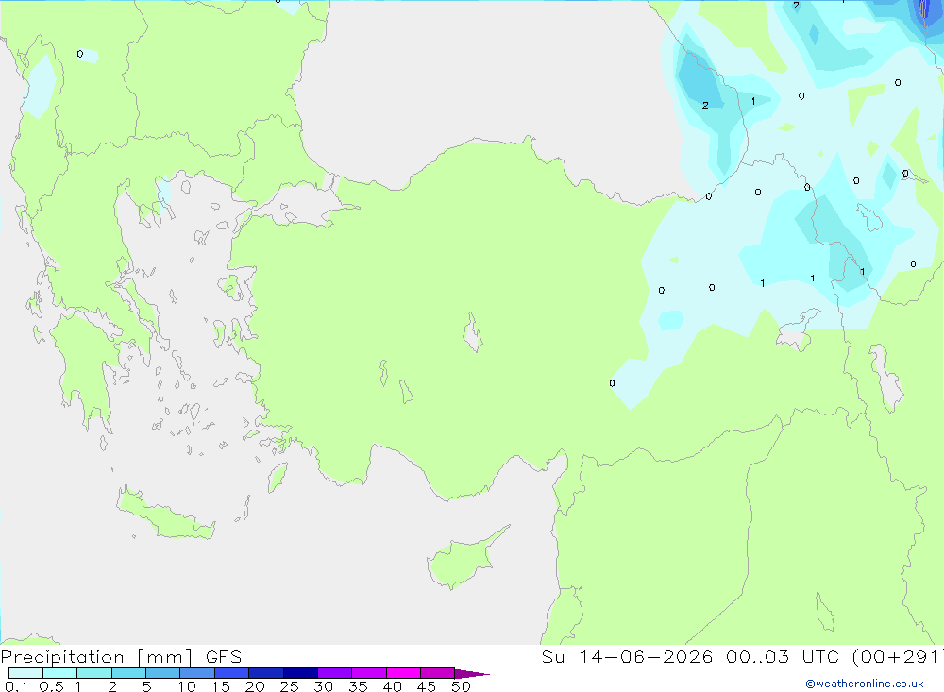The image size is (944, 692).
Task: Choose the 40–45 mm magenta legend box
Action: [403, 673]
